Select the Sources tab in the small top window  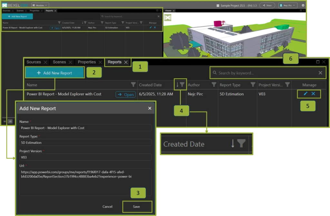[6, 11]
